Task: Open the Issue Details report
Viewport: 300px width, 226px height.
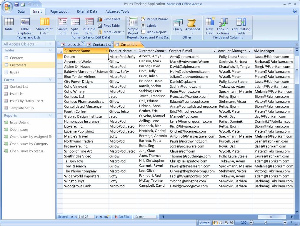Action: click(19, 122)
